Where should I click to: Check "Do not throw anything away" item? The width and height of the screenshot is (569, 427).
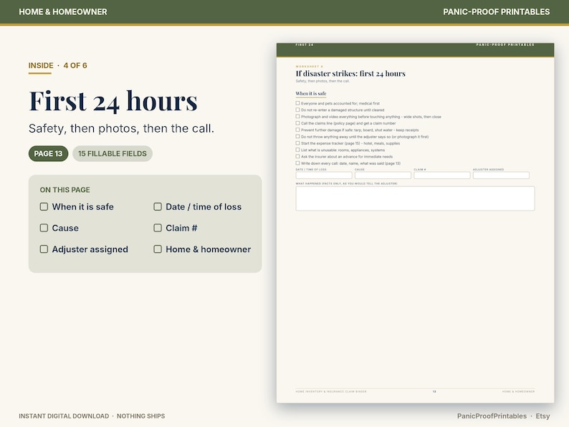[x=297, y=137]
